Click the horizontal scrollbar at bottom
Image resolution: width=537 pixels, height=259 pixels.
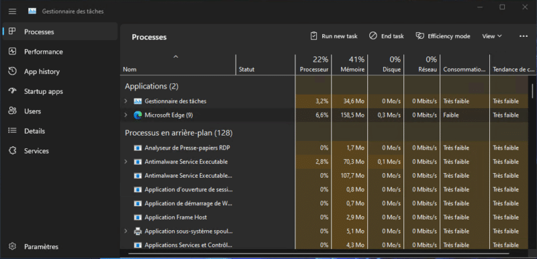pos(318,254)
